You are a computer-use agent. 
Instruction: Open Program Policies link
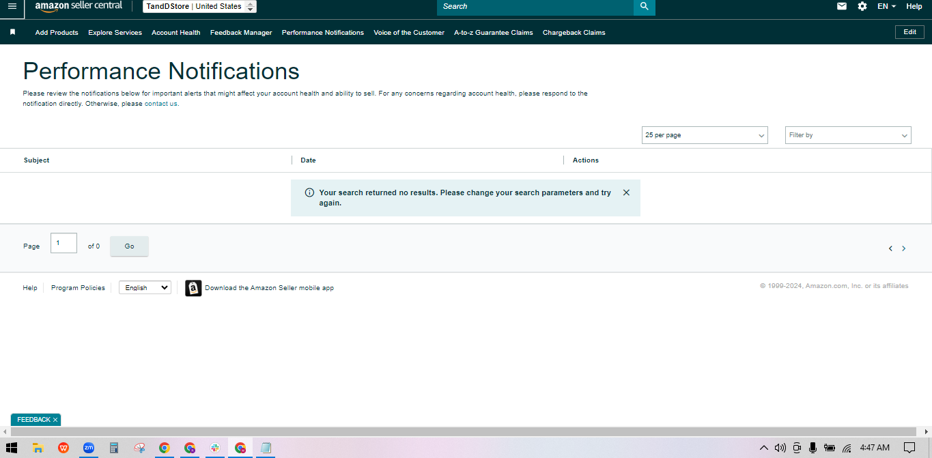coord(78,288)
